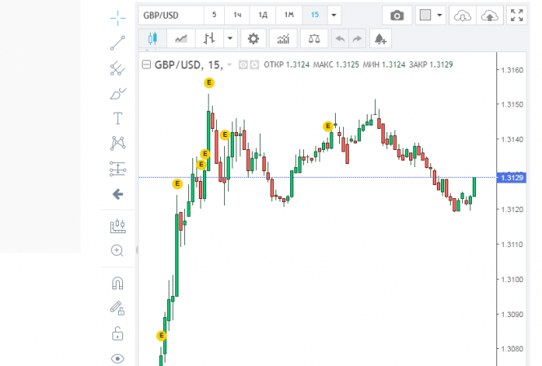Select the Text annotation tool
This screenshot has height=366, width=542.
click(x=117, y=118)
